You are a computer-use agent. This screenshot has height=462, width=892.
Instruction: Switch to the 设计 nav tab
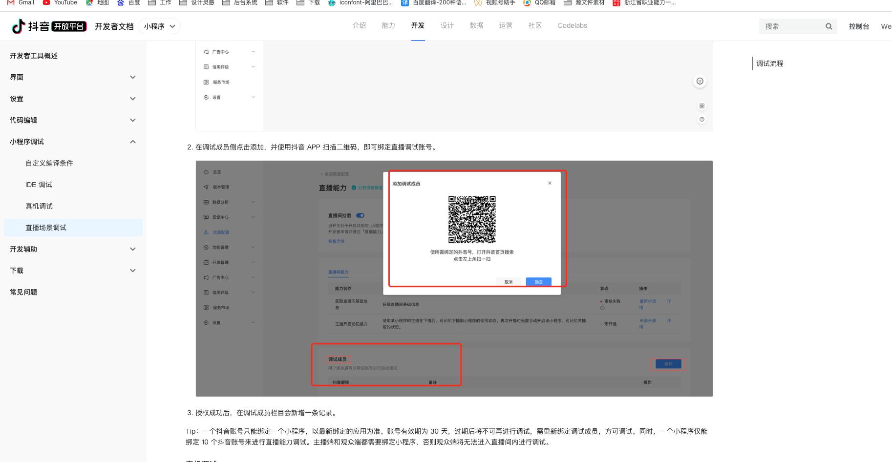(x=447, y=25)
